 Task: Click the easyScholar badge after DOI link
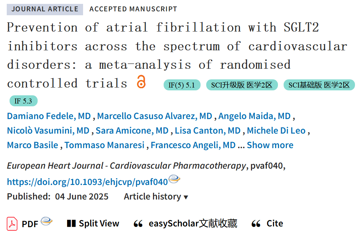(x=174, y=179)
